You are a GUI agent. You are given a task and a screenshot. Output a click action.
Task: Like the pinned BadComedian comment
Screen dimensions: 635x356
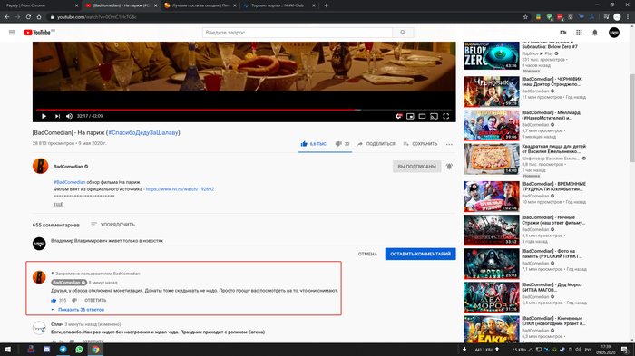[54, 300]
